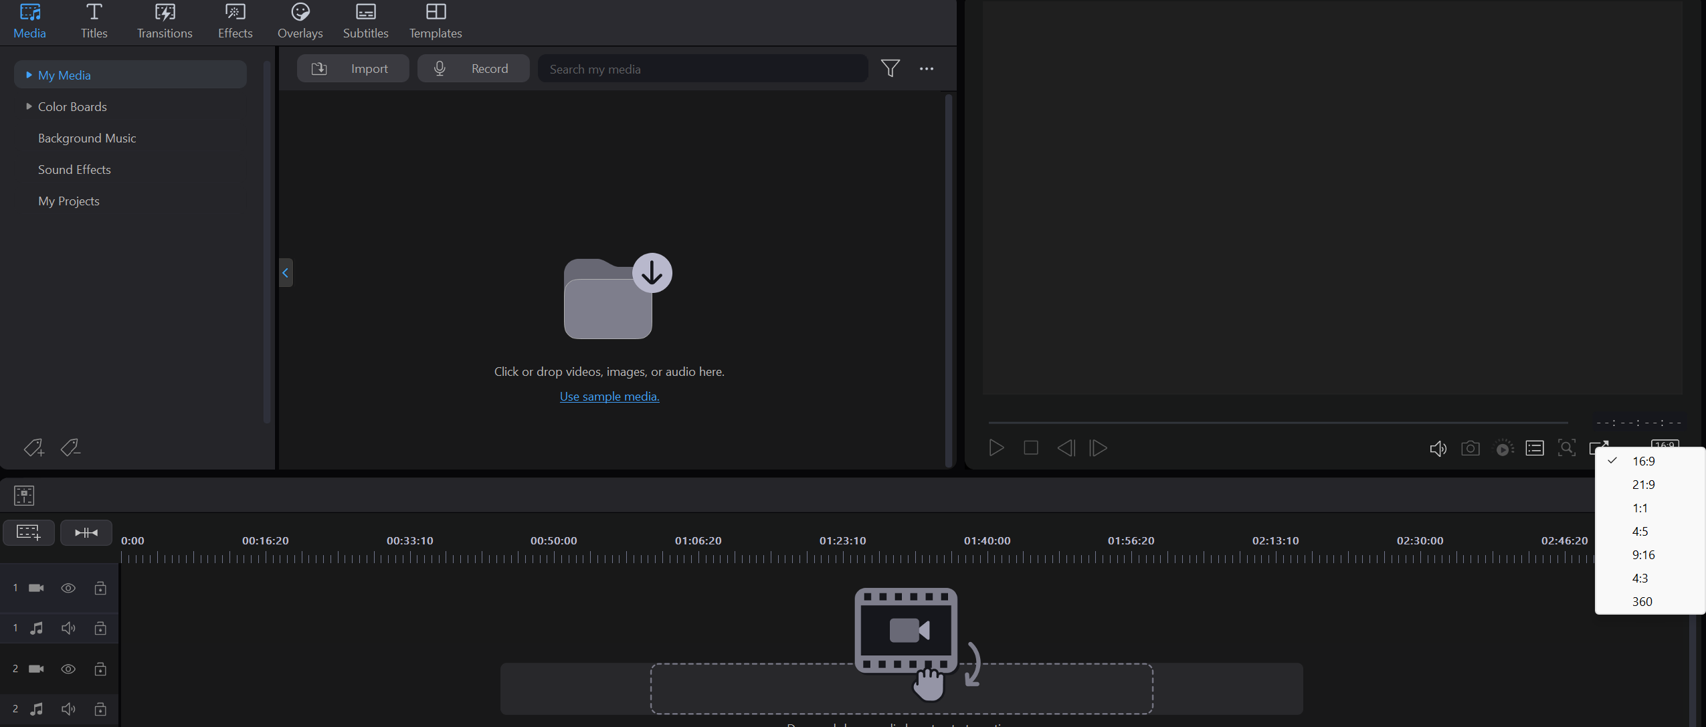Lock video track 2

[100, 669]
